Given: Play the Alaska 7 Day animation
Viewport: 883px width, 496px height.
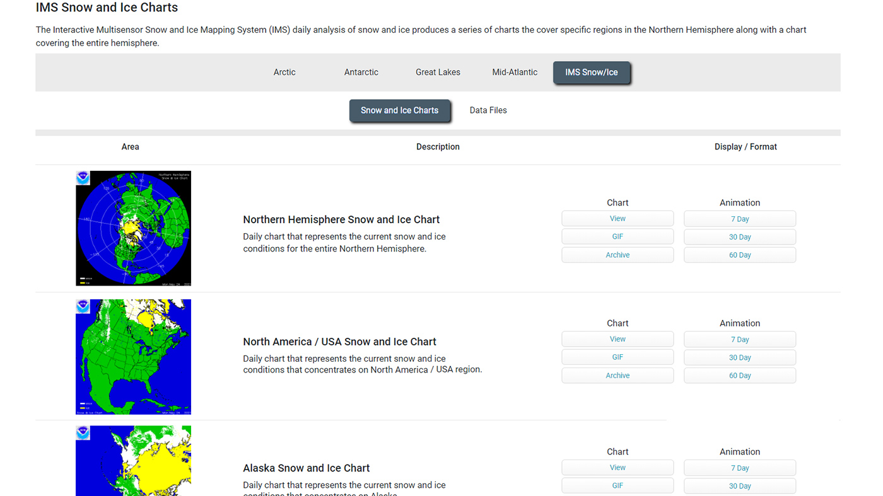Looking at the screenshot, I should point(739,468).
